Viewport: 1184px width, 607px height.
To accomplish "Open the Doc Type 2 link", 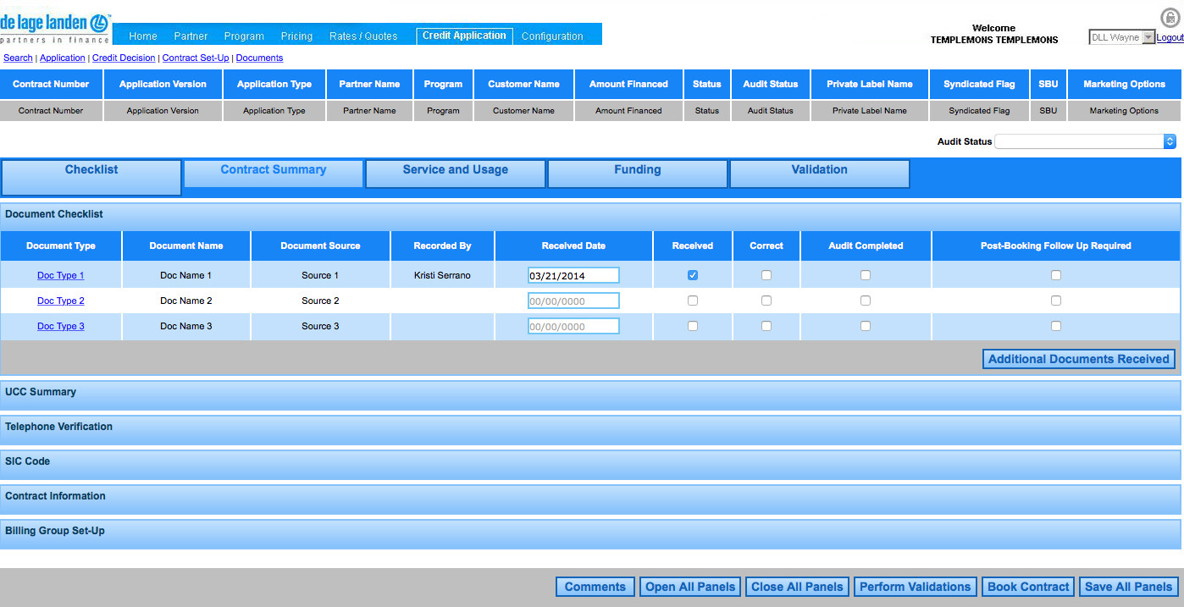I will click(61, 301).
